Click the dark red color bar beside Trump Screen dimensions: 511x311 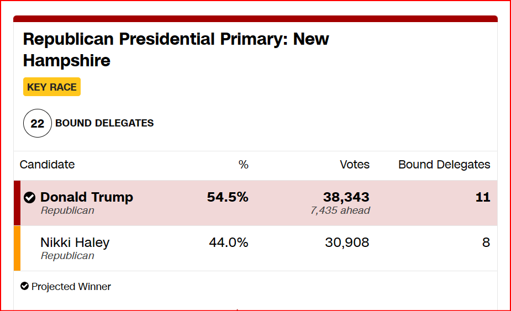pyautogui.click(x=17, y=203)
